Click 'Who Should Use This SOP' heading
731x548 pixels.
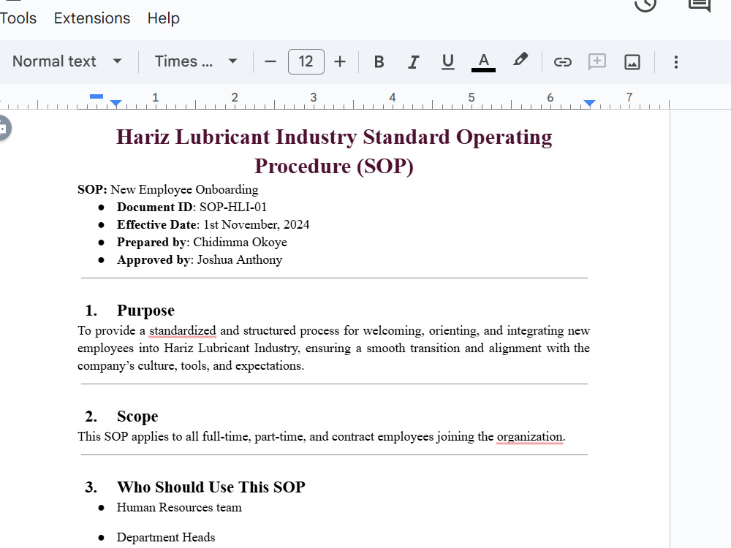point(211,487)
